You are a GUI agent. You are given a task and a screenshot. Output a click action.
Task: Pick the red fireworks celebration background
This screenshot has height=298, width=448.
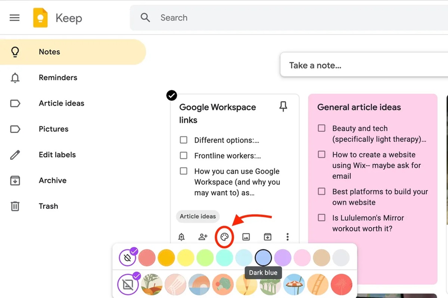pyautogui.click(x=341, y=285)
